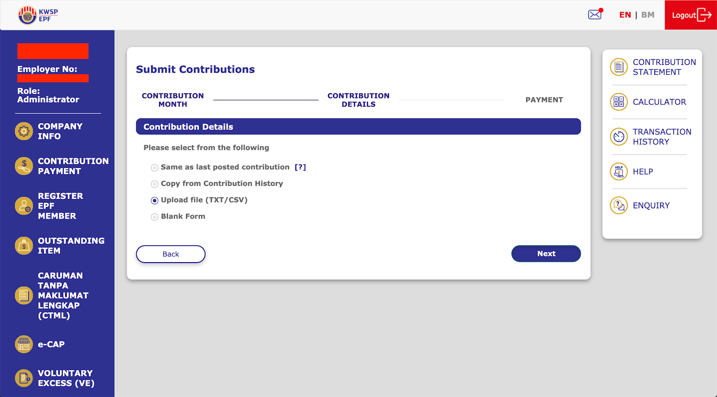The height and width of the screenshot is (397, 717).
Task: Select Same as last posted contribution
Action: point(155,168)
